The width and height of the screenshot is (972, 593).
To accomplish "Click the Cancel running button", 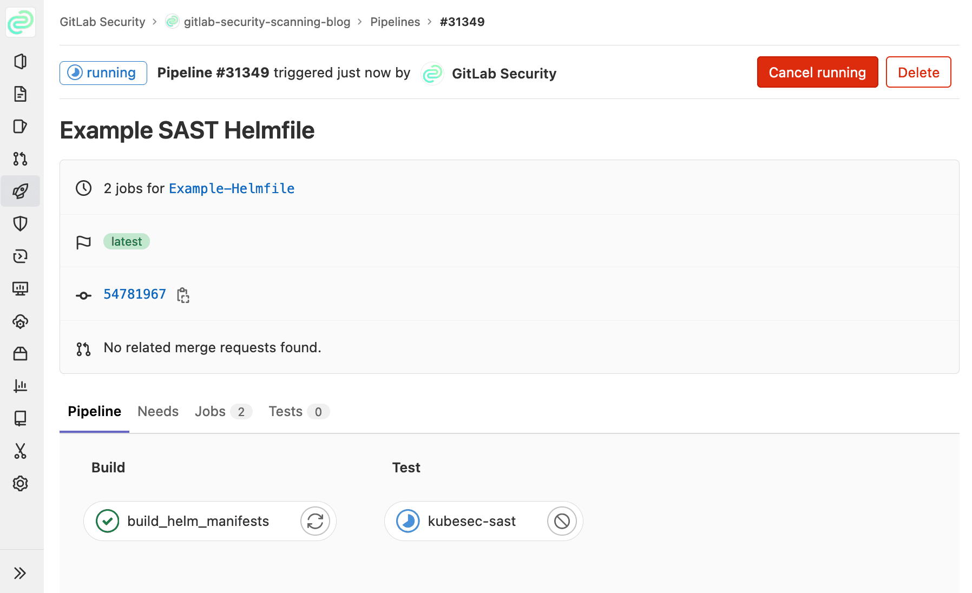I will click(817, 73).
